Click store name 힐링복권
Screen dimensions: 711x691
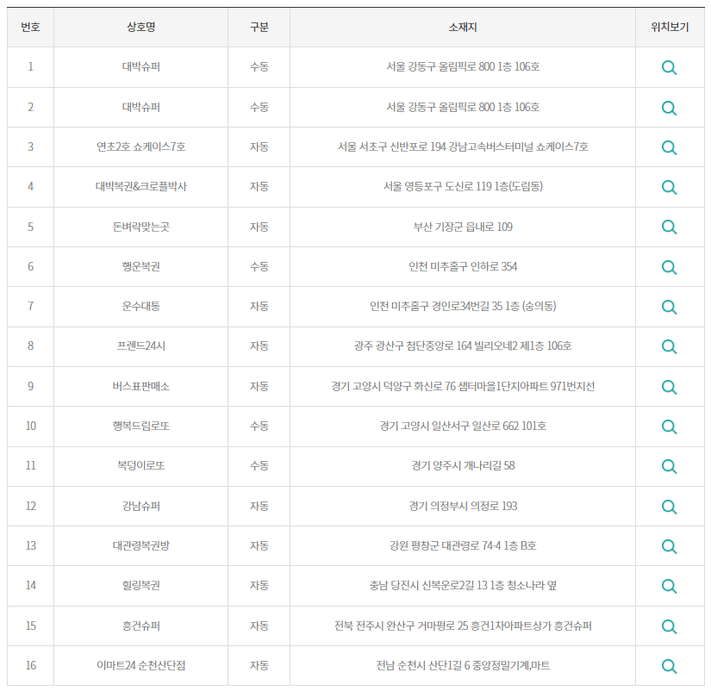tap(141, 585)
